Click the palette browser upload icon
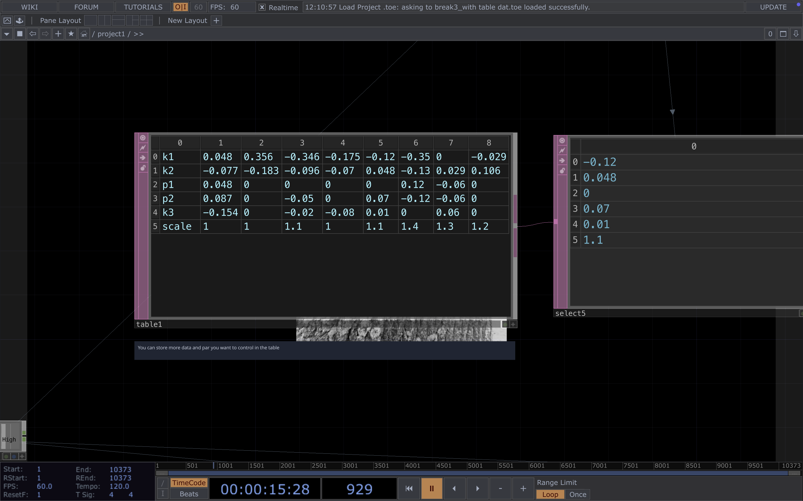The width and height of the screenshot is (803, 501). coord(20,21)
